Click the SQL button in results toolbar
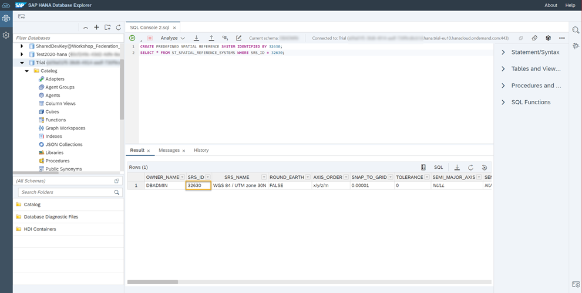 [x=438, y=167]
